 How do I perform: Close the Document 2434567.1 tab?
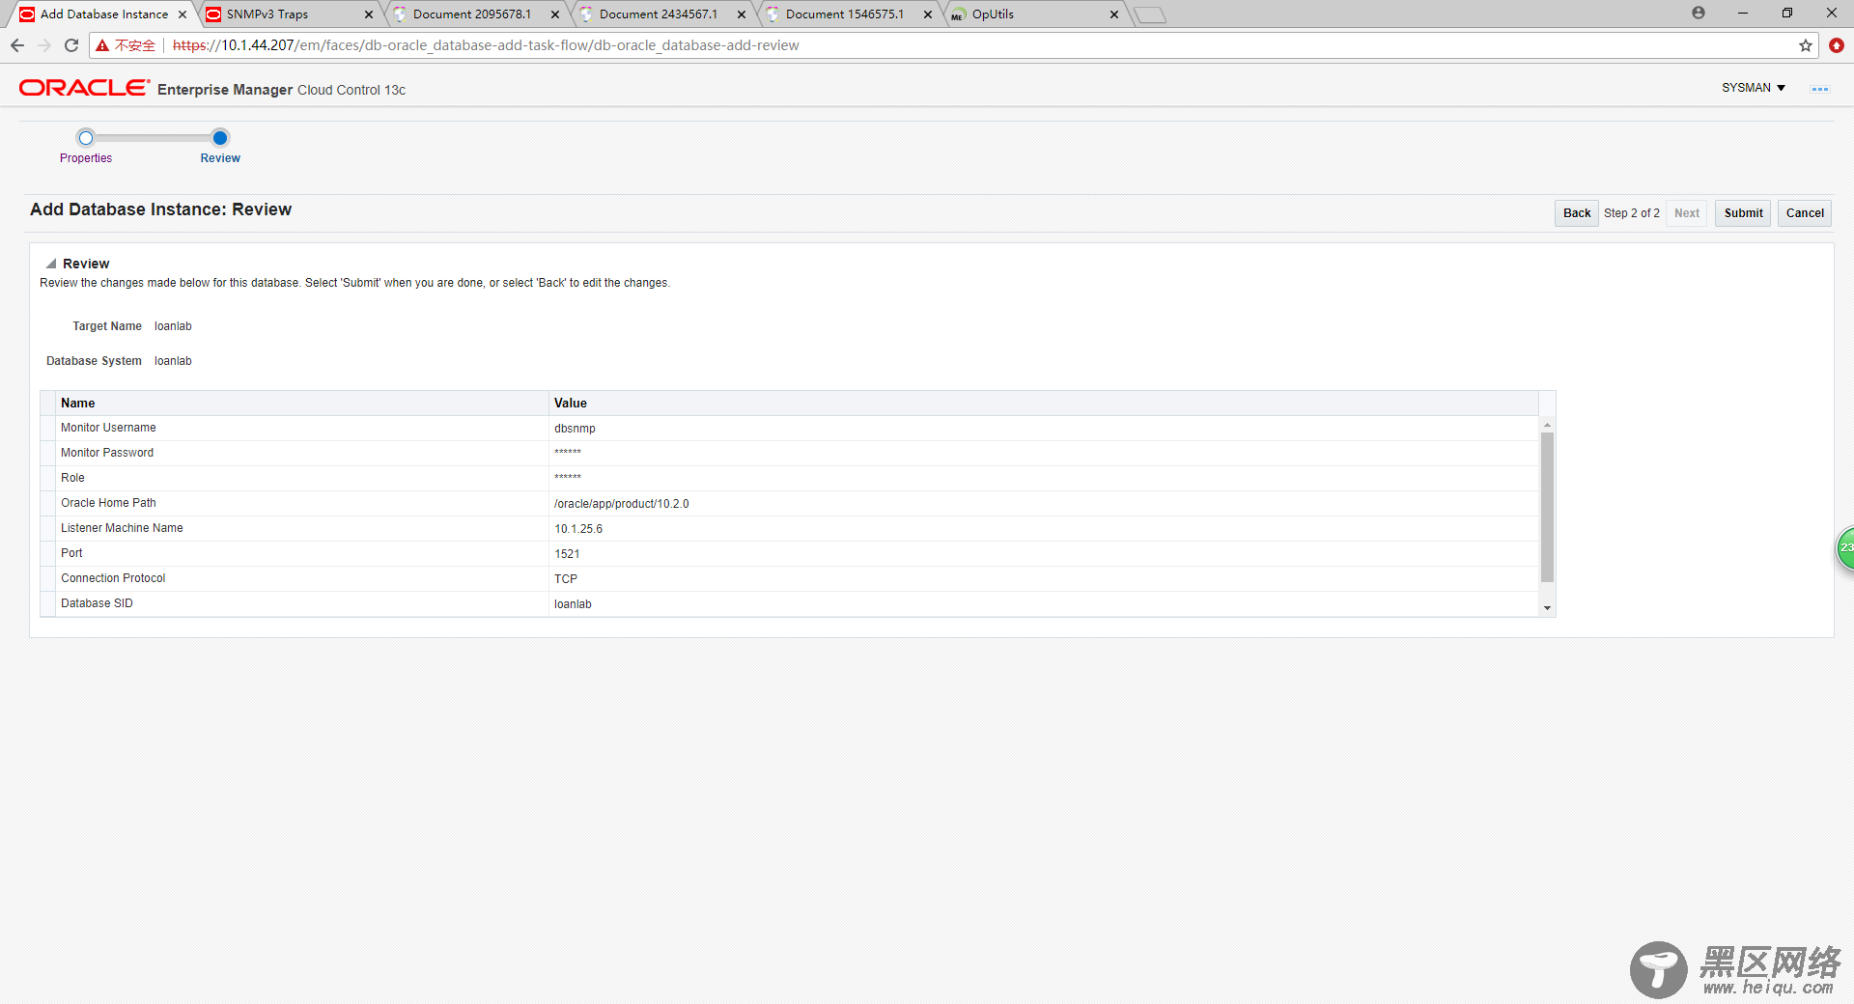point(742,14)
